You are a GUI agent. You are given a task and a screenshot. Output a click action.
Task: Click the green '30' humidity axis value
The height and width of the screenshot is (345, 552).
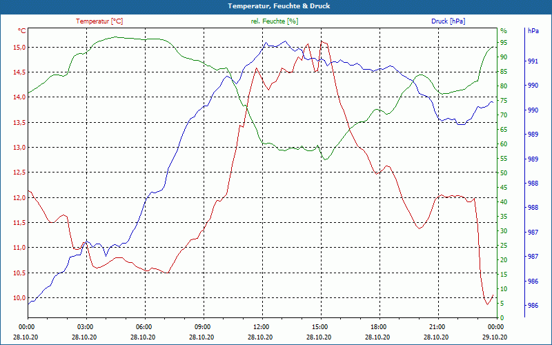(x=504, y=231)
